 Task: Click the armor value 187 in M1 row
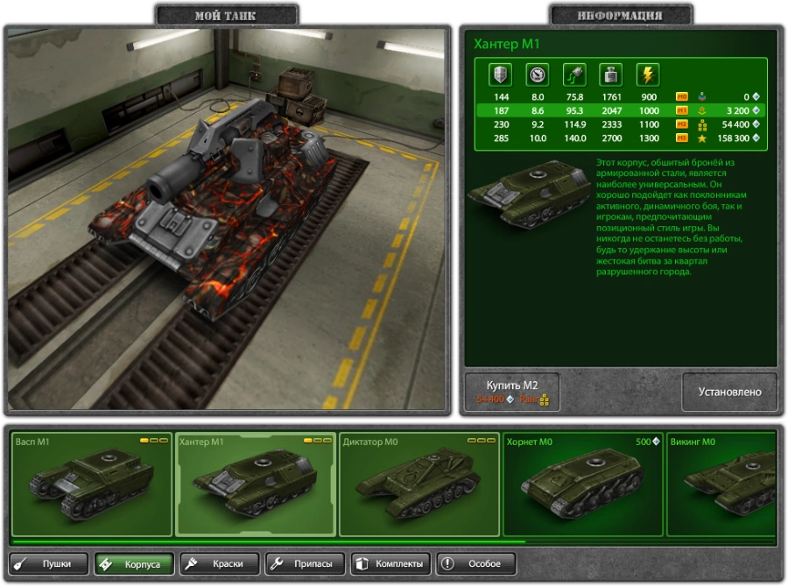[501, 110]
